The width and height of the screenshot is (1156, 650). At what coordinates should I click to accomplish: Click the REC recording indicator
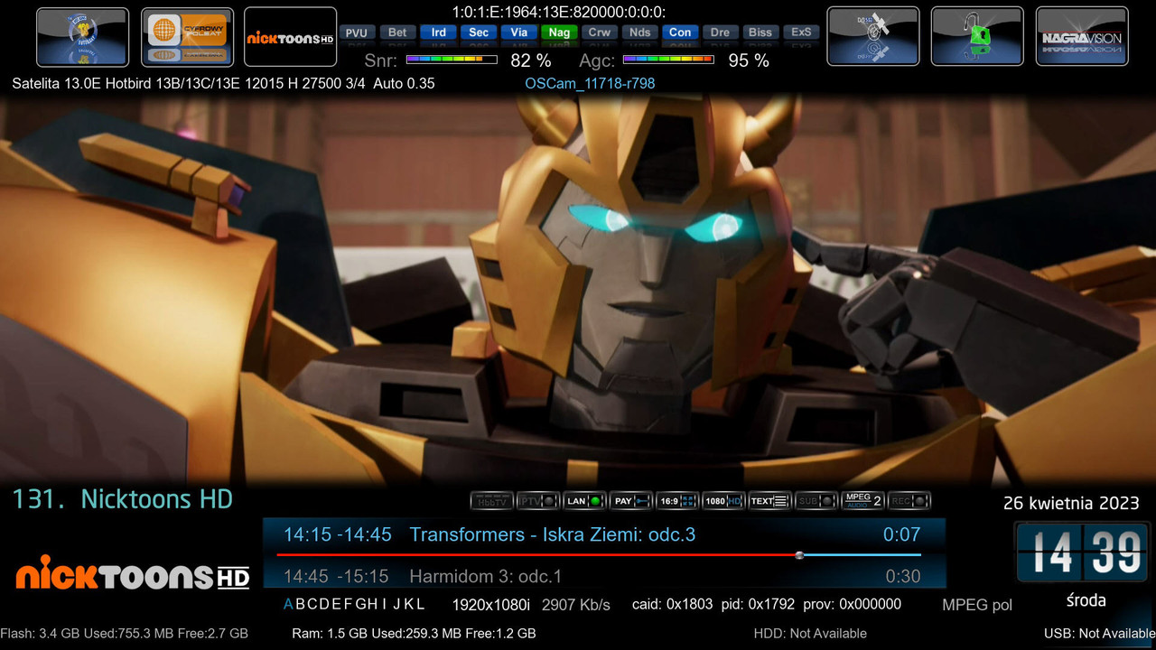909,501
